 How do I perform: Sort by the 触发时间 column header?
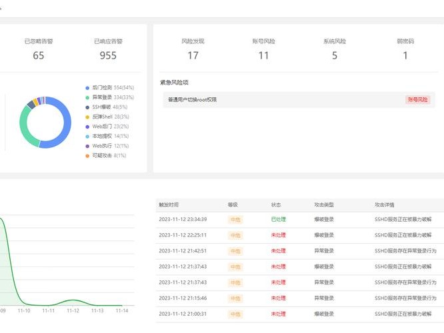(169, 205)
